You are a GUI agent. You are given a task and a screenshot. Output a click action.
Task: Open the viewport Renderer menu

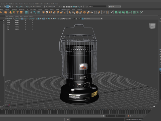[26, 17]
